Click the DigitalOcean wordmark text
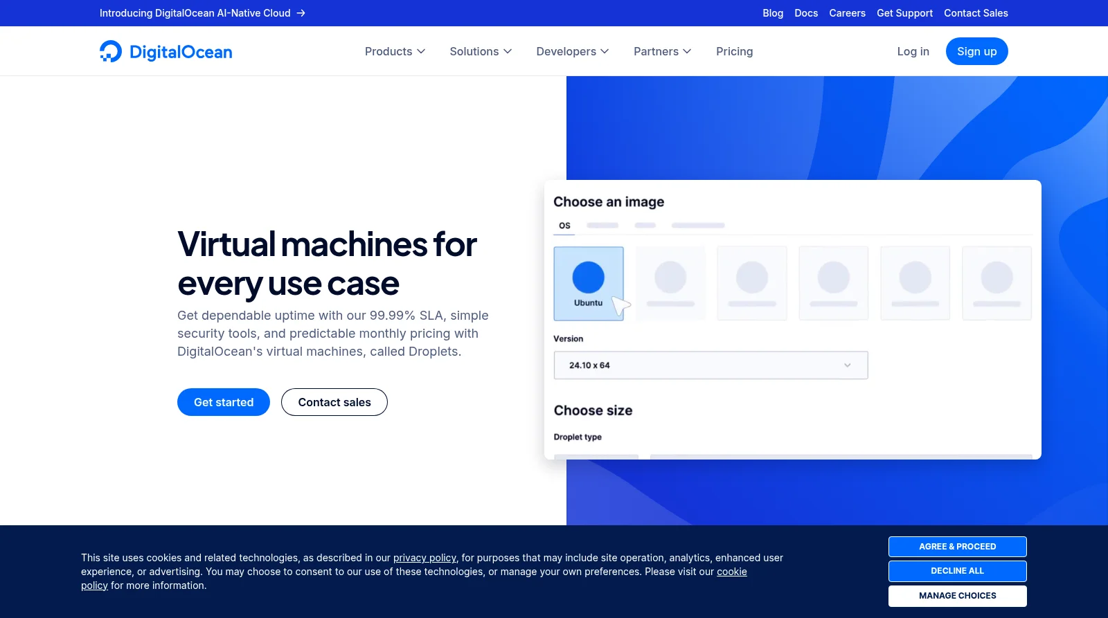Image resolution: width=1108 pixels, height=618 pixels. [x=181, y=52]
